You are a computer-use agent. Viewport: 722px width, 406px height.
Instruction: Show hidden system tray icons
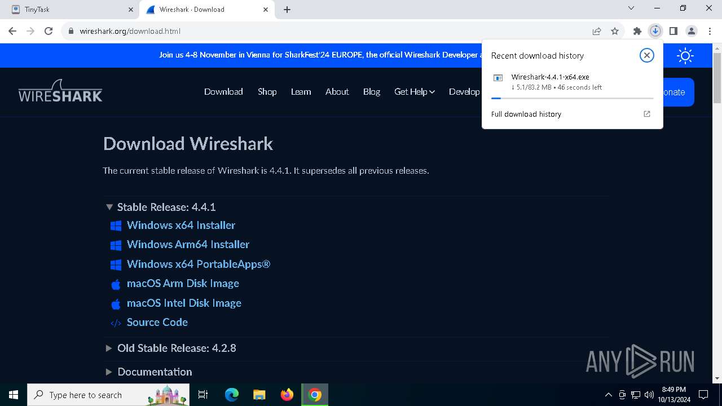click(x=608, y=395)
